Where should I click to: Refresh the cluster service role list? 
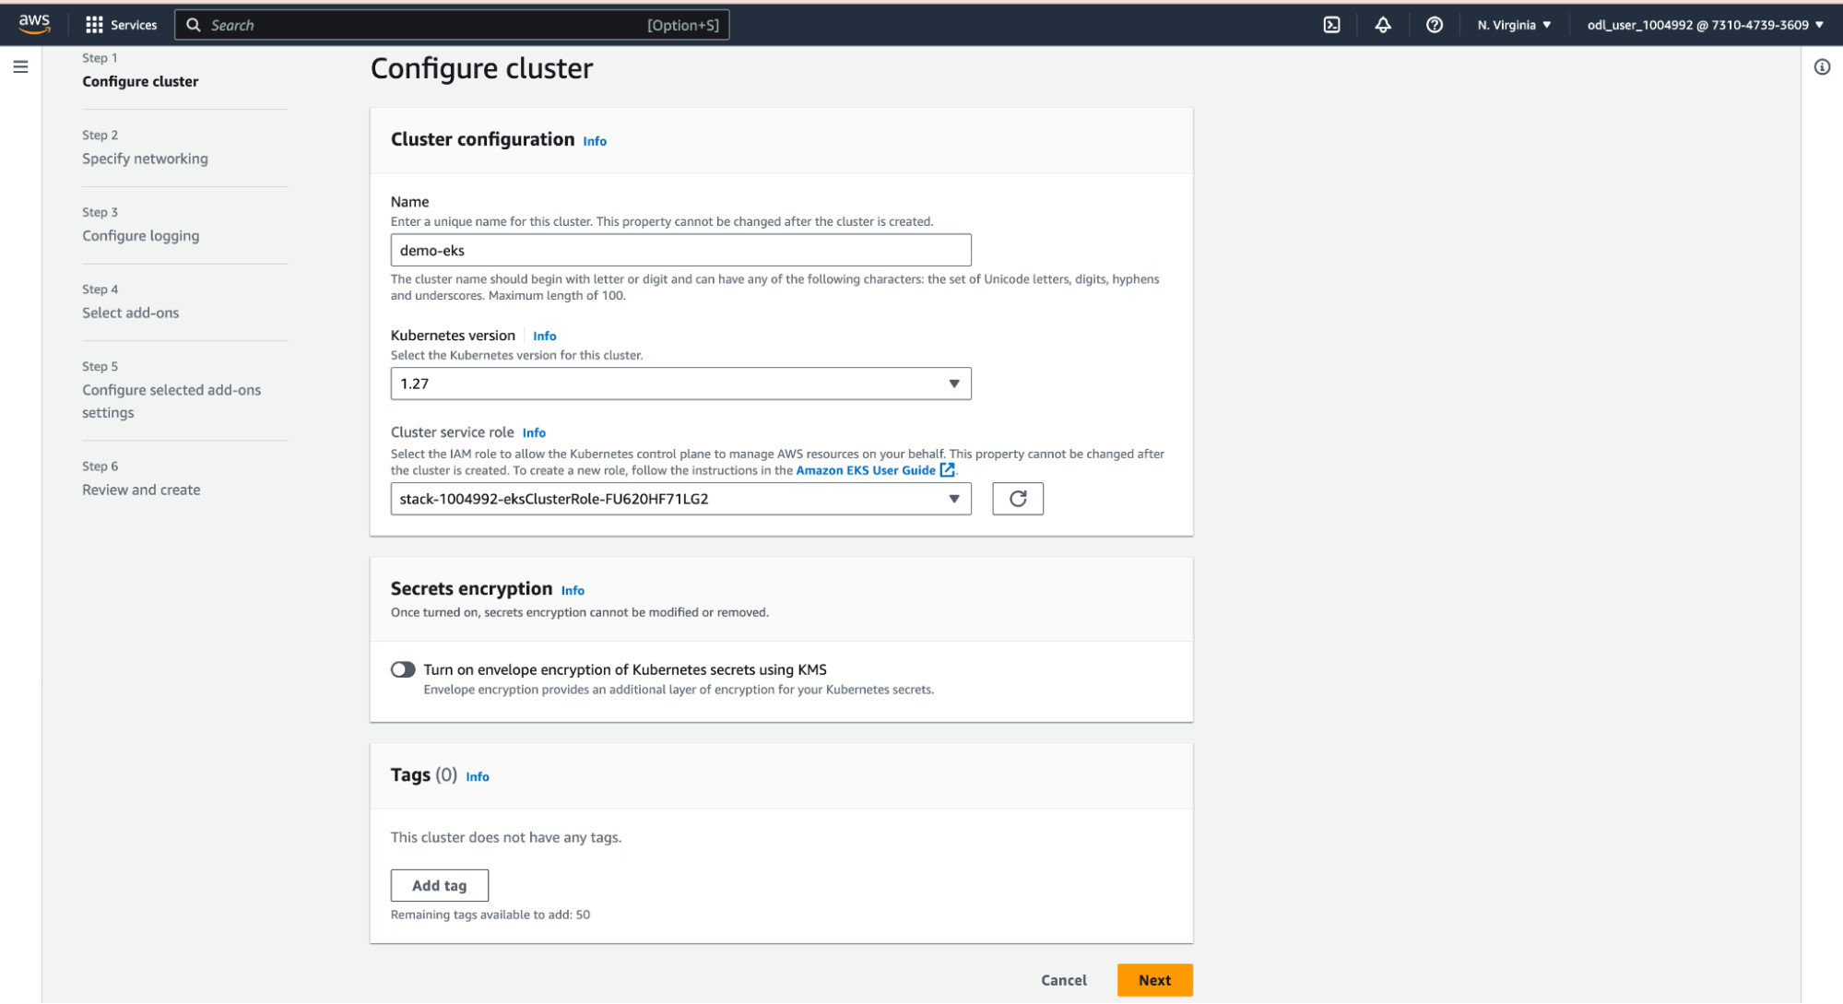pos(1017,499)
